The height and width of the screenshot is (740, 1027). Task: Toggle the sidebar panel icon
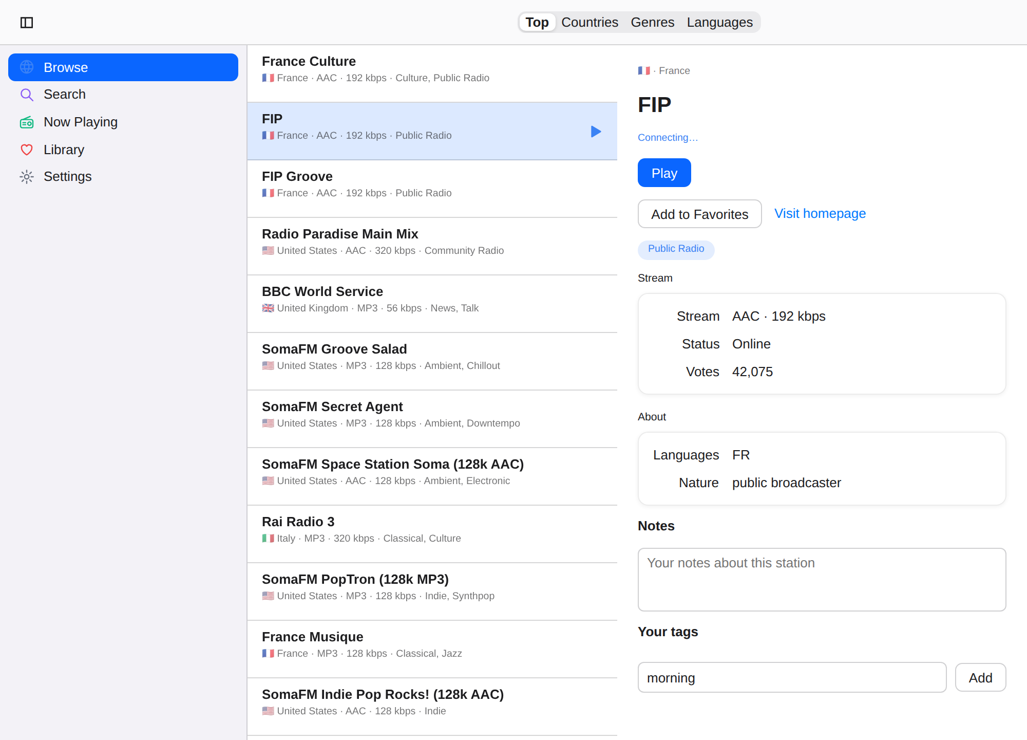27,23
